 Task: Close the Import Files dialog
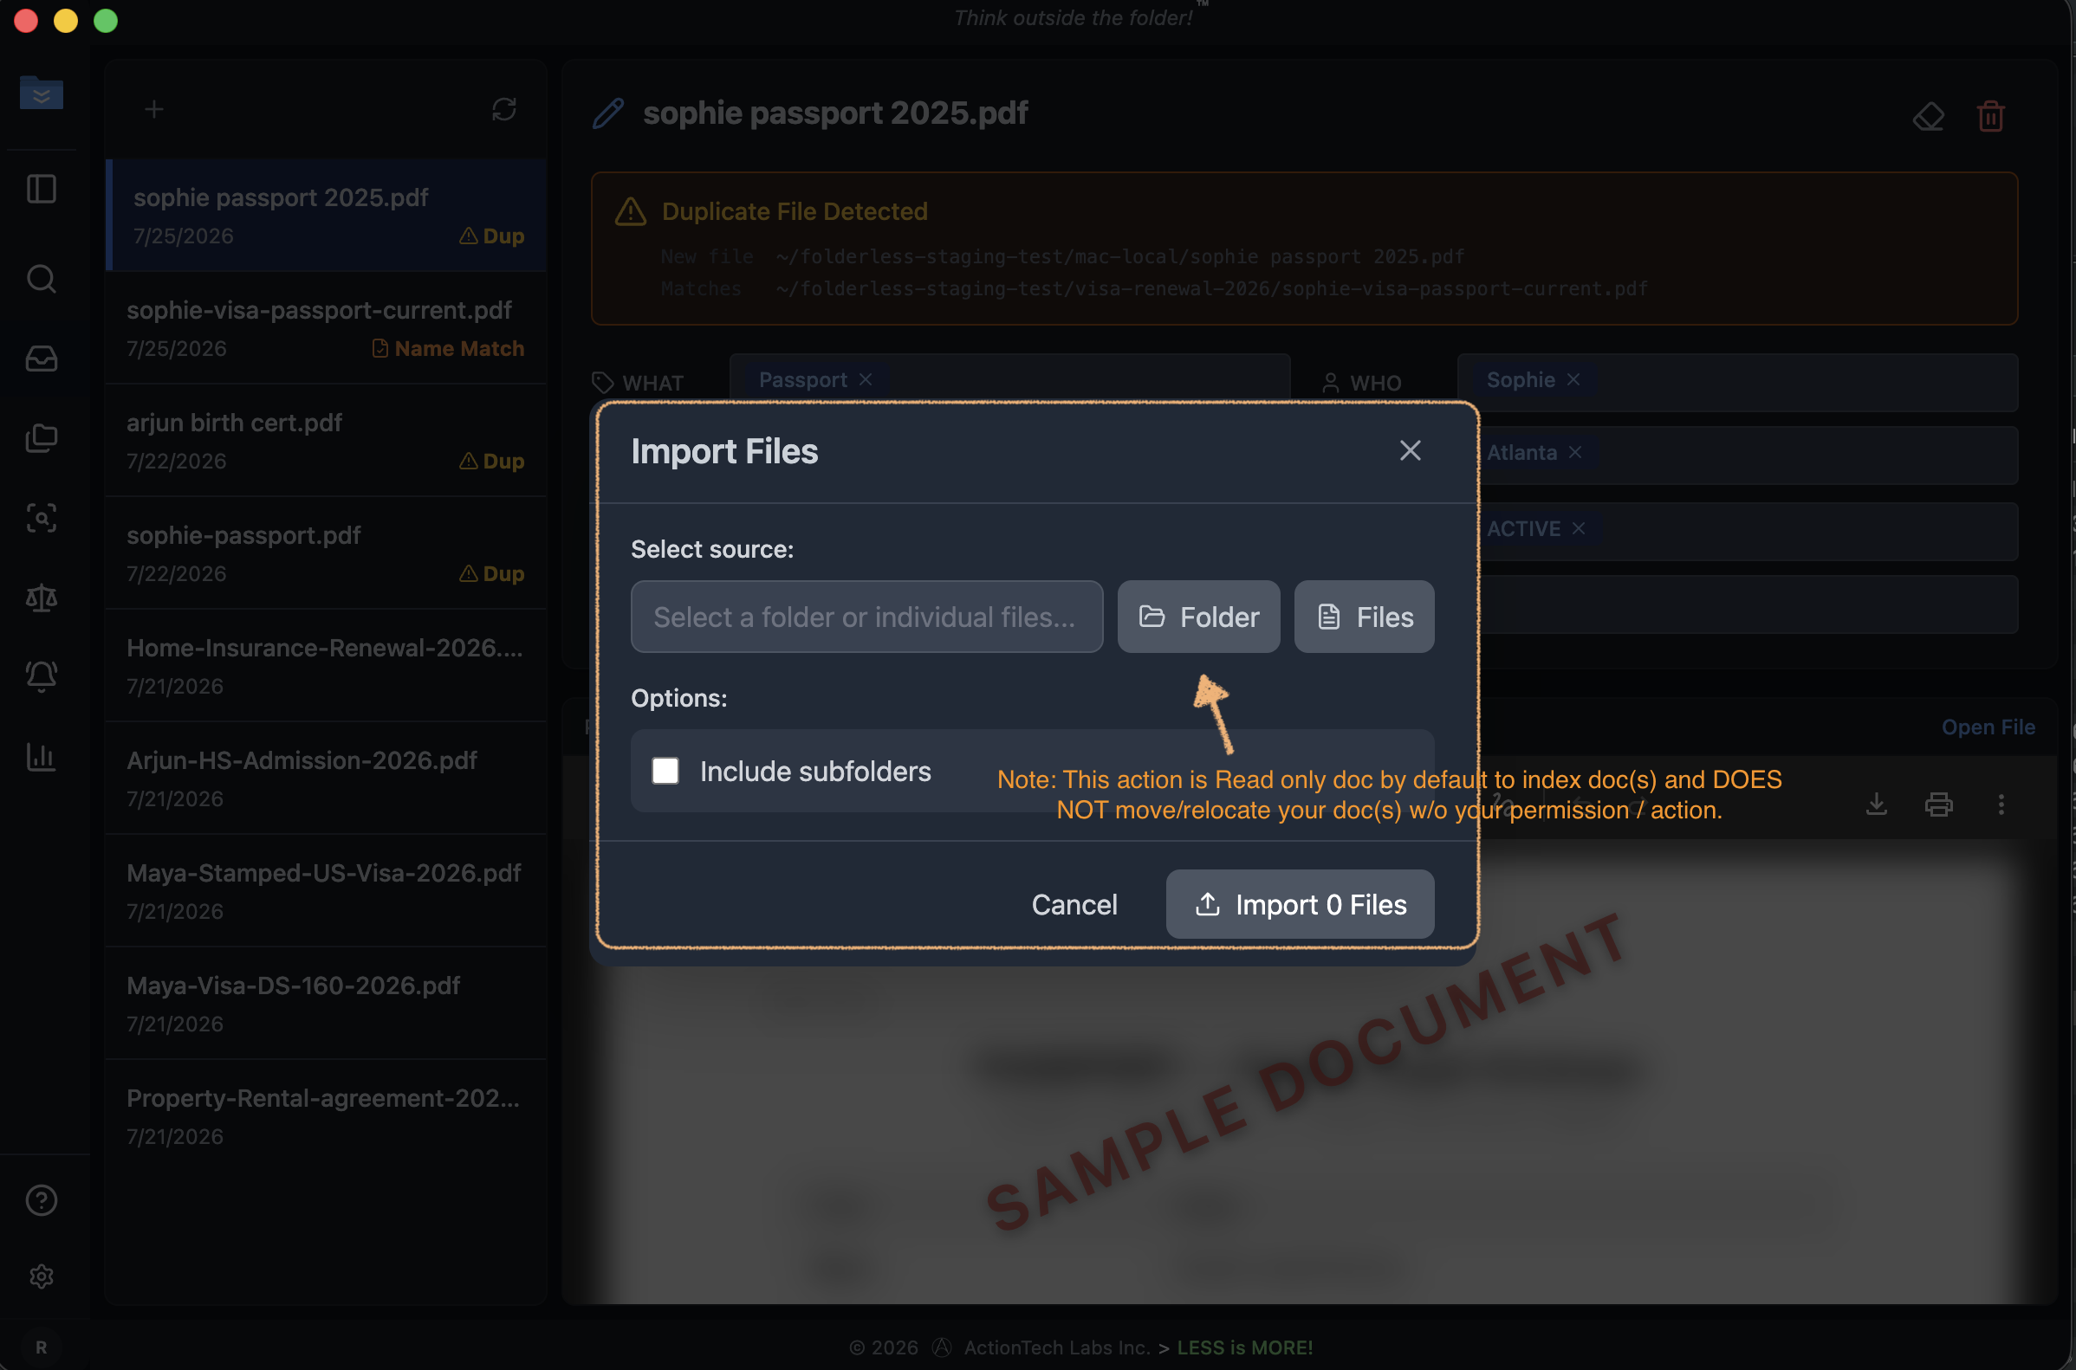1410,451
